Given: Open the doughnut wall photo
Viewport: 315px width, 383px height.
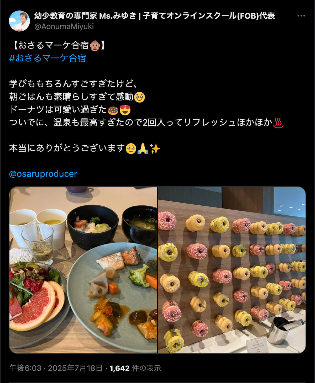Looking at the screenshot, I should pos(232,270).
